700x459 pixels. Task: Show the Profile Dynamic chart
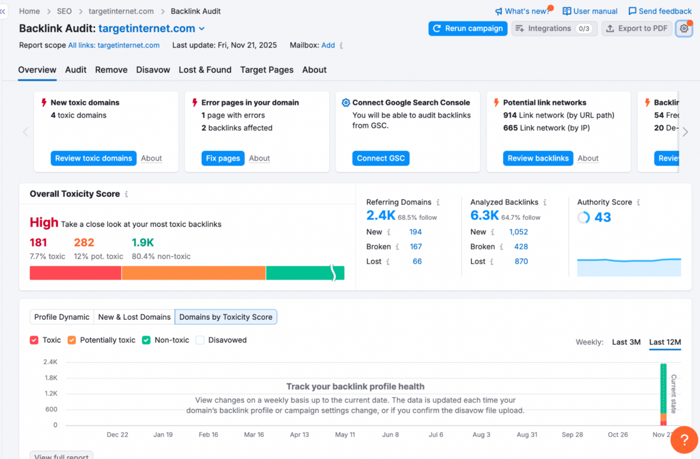pyautogui.click(x=62, y=317)
